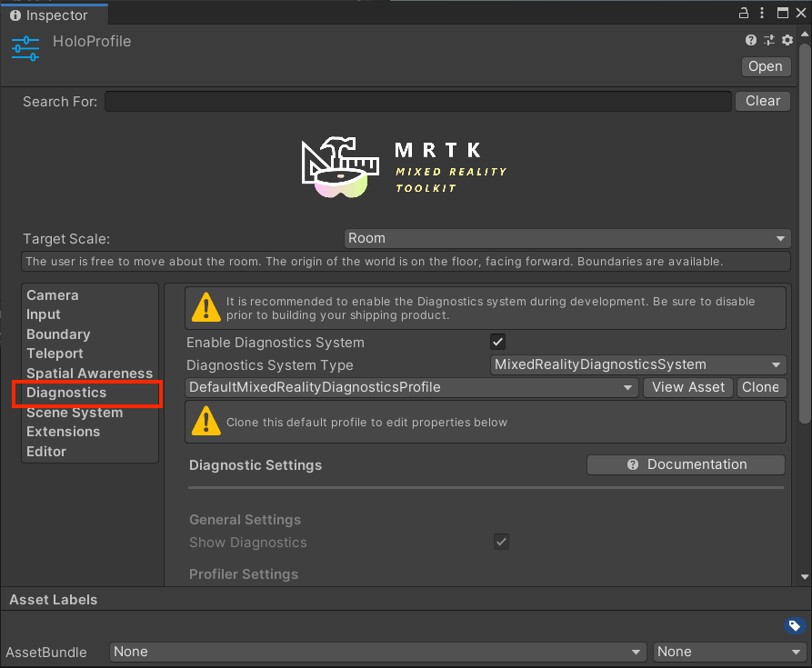The height and width of the screenshot is (668, 812).
Task: Select the Scene System section
Action: coord(75,413)
